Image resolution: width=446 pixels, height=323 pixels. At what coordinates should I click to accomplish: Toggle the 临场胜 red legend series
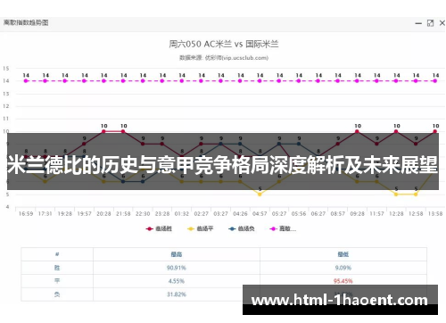point(159,228)
